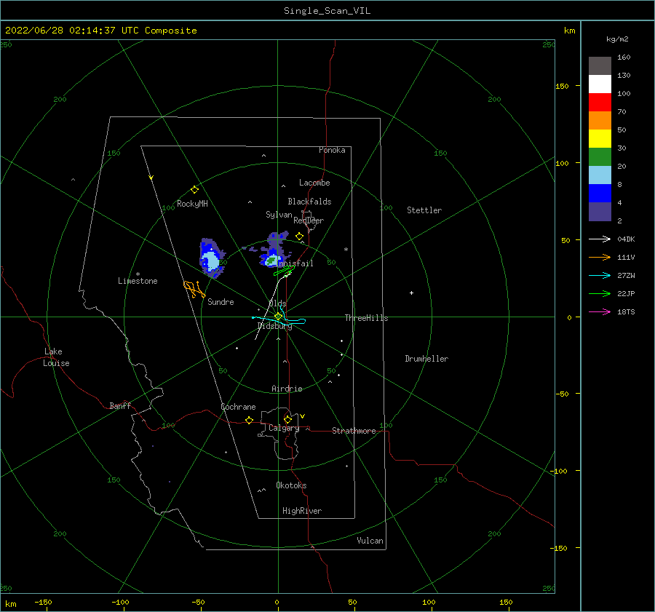Screen dimensions: 655x612
Task: Click the 04DK legend label text
Action: pos(626,239)
